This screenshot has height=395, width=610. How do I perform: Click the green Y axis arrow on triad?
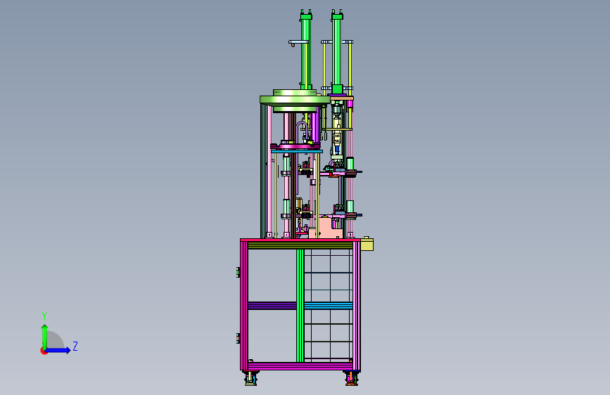point(44,337)
